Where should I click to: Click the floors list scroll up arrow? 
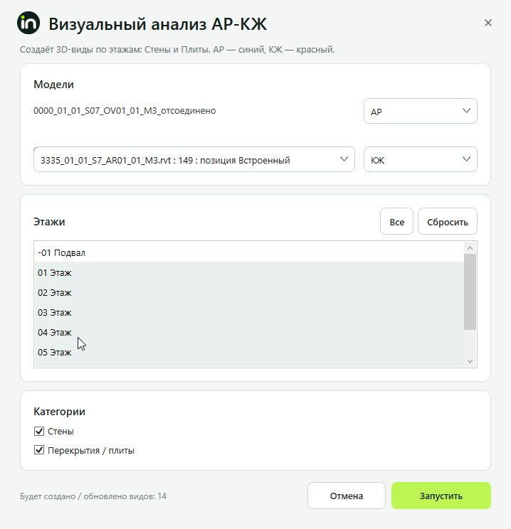tap(470, 248)
